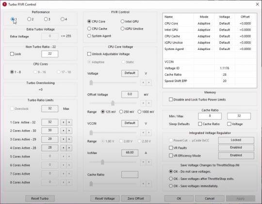Increase 1 Core Active ratio arrow
The image size is (262, 204).
click(x=69, y=122)
